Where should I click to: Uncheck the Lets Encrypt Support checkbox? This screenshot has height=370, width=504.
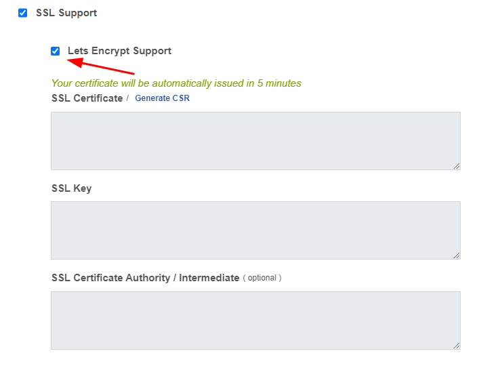pyautogui.click(x=55, y=51)
